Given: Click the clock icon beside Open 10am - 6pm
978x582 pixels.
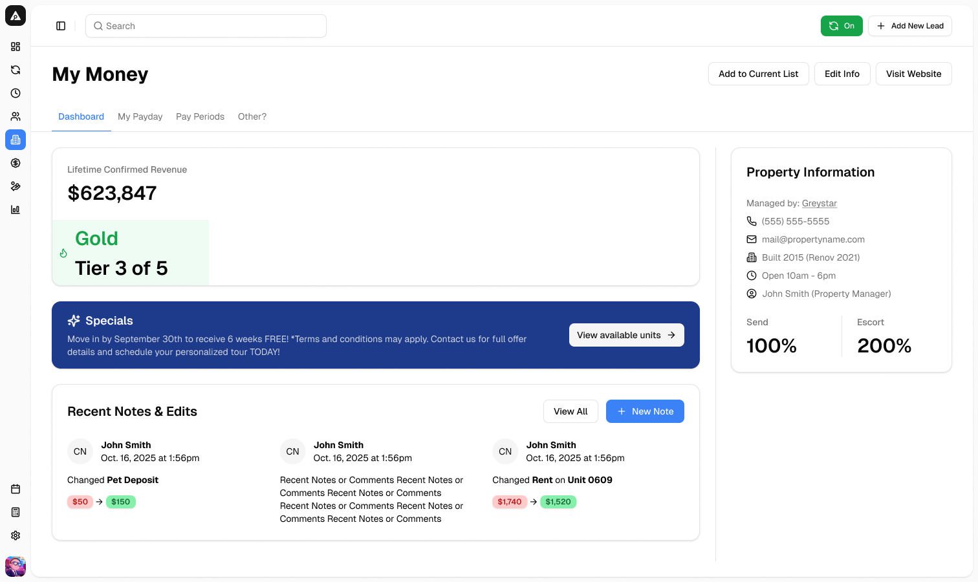Looking at the screenshot, I should coord(752,275).
